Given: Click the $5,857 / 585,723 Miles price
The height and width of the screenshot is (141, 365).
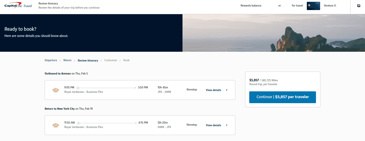Looking at the screenshot, I should pyautogui.click(x=264, y=80).
